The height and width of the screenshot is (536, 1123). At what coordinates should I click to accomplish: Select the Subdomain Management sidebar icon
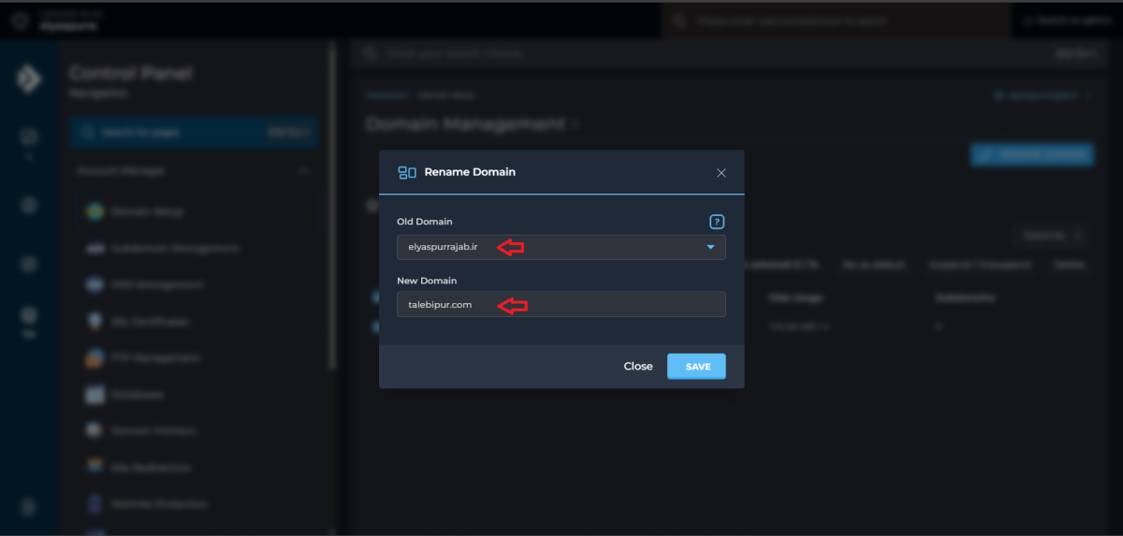(x=95, y=249)
